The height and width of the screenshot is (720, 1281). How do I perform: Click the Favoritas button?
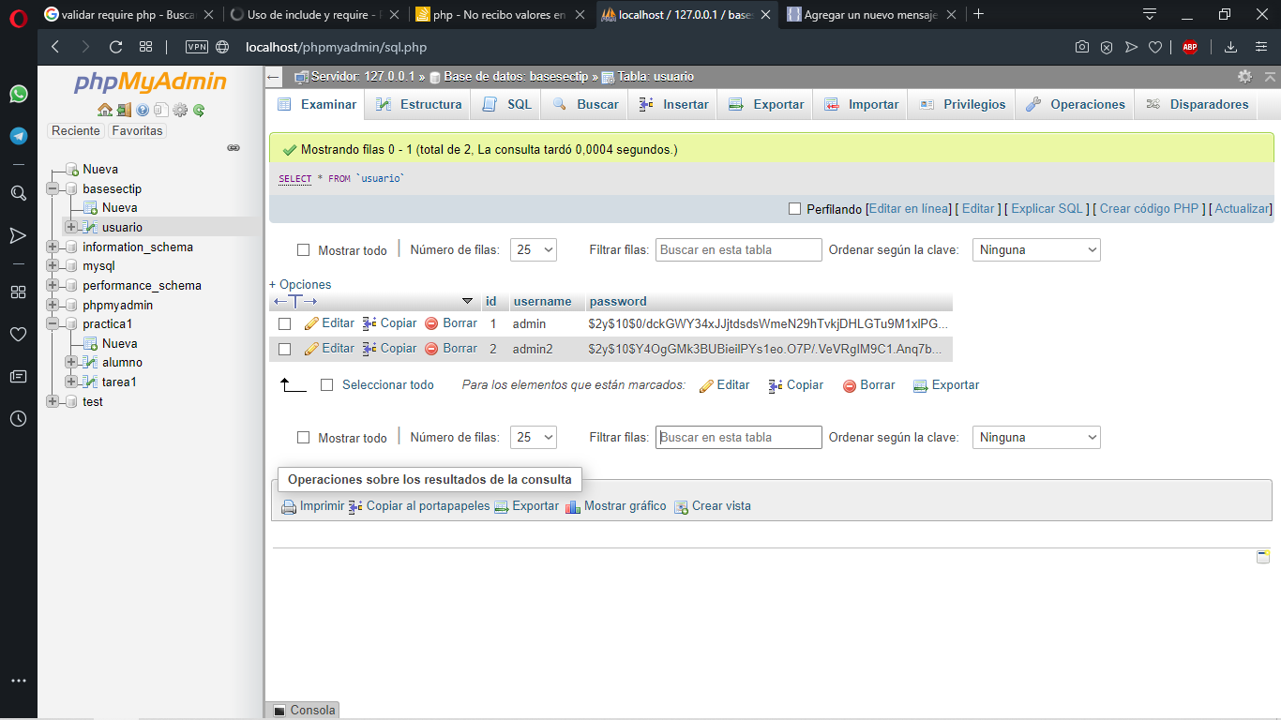[x=138, y=131]
